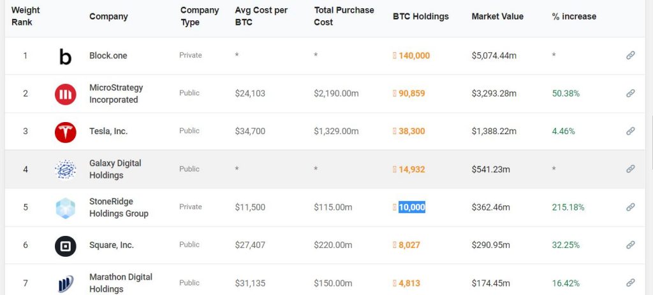The width and height of the screenshot is (653, 295).
Task: Click the Marathon Digital Holdings logo
Action: (66, 284)
